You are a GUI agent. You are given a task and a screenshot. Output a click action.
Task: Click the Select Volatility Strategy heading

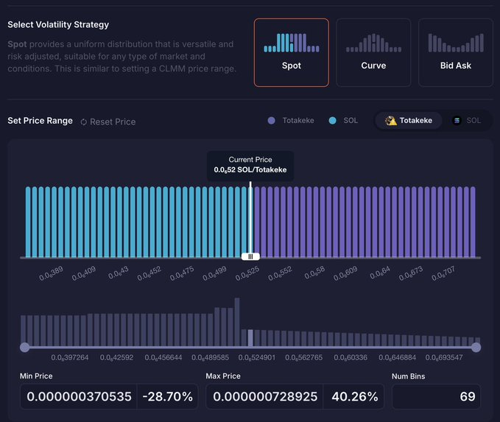point(58,24)
